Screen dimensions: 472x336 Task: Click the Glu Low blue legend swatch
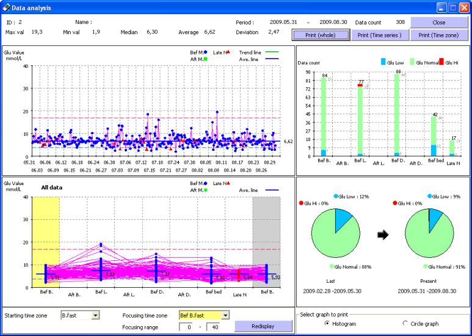[383, 62]
